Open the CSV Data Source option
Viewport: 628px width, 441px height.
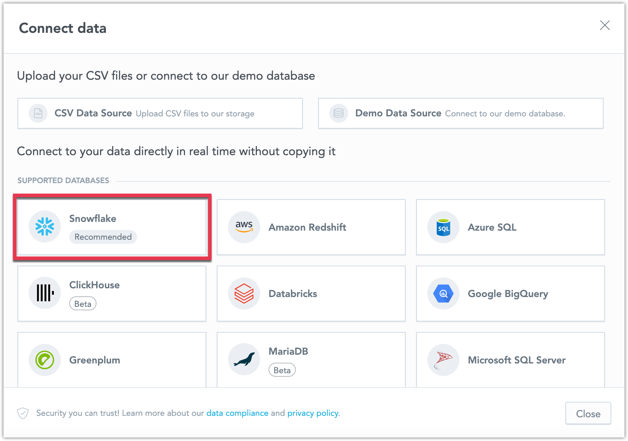pyautogui.click(x=160, y=113)
